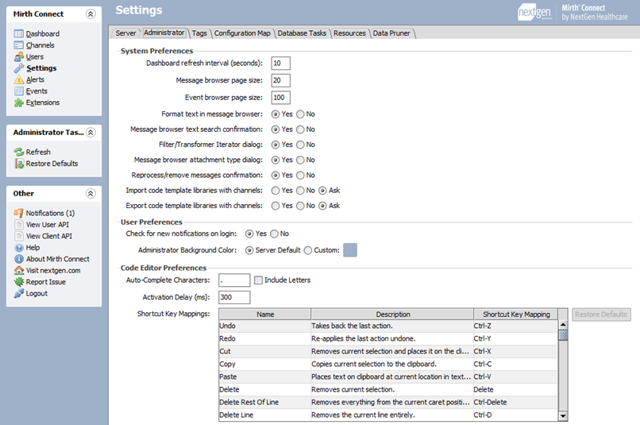Set Export code template libraries to No
640x425 pixels.
pos(300,206)
